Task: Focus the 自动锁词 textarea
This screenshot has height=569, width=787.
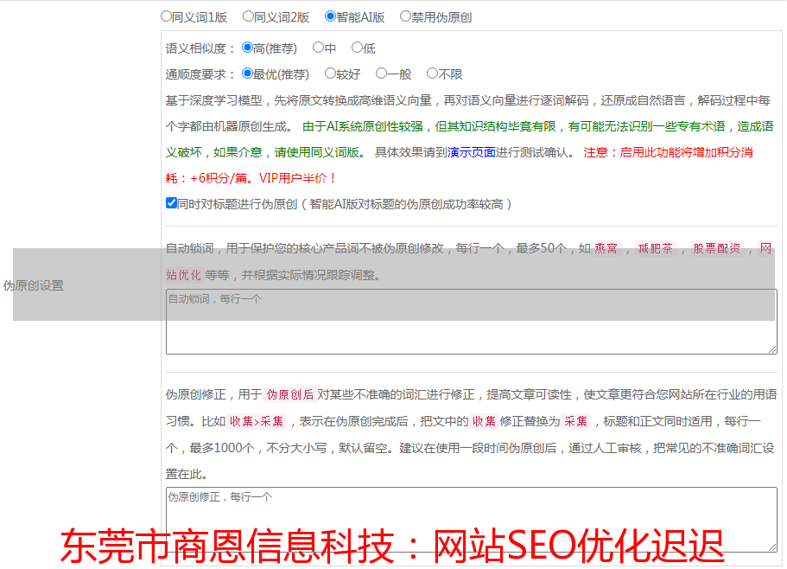Action: tap(472, 322)
